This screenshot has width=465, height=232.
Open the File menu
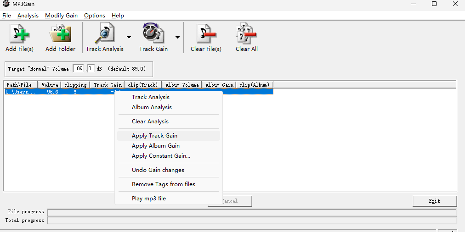tap(6, 16)
